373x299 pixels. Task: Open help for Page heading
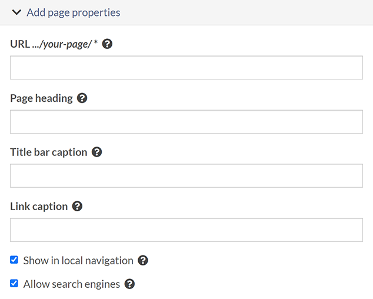coord(82,98)
